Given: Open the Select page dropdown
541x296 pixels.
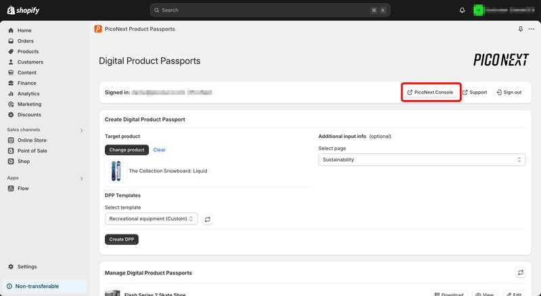Looking at the screenshot, I should point(422,159).
